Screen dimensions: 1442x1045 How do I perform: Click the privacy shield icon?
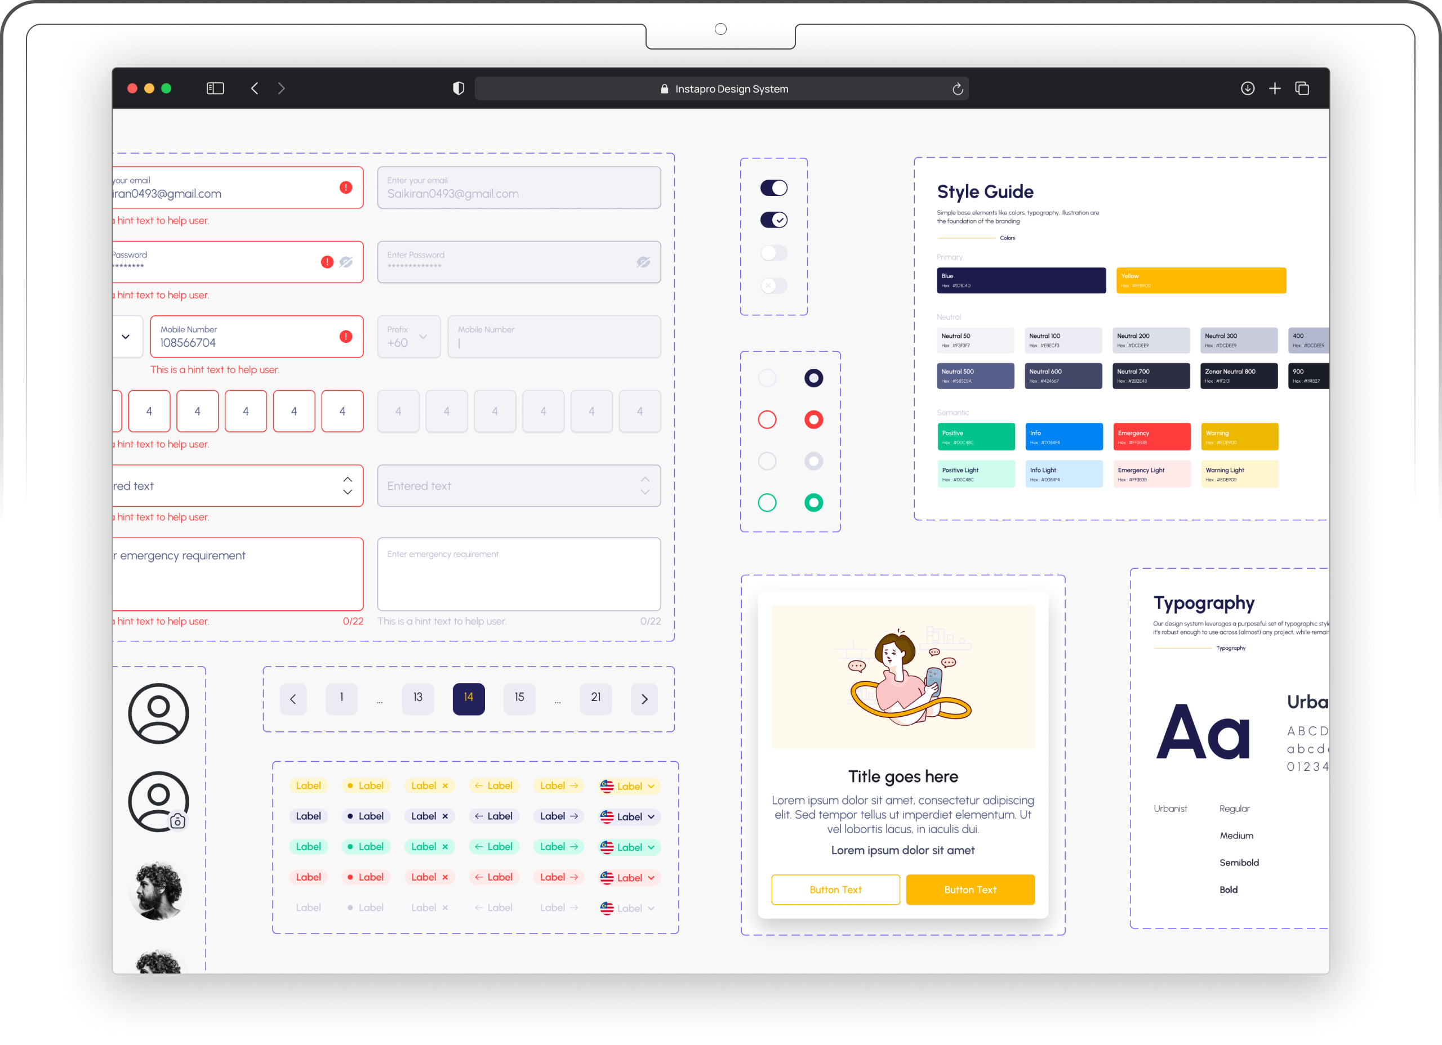tap(459, 88)
